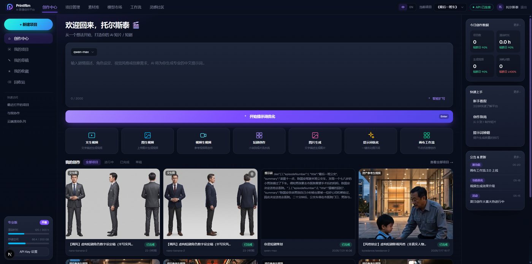This screenshot has height=264, width=532.
Task: Select 我的收藏 in the left sidebar
Action: coord(28,71)
